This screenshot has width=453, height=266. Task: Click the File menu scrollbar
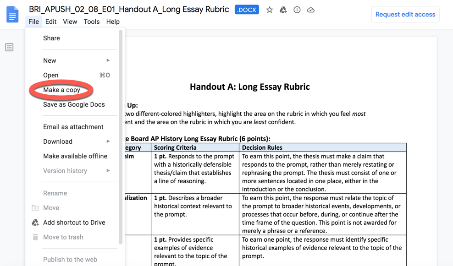(x=121, y=137)
